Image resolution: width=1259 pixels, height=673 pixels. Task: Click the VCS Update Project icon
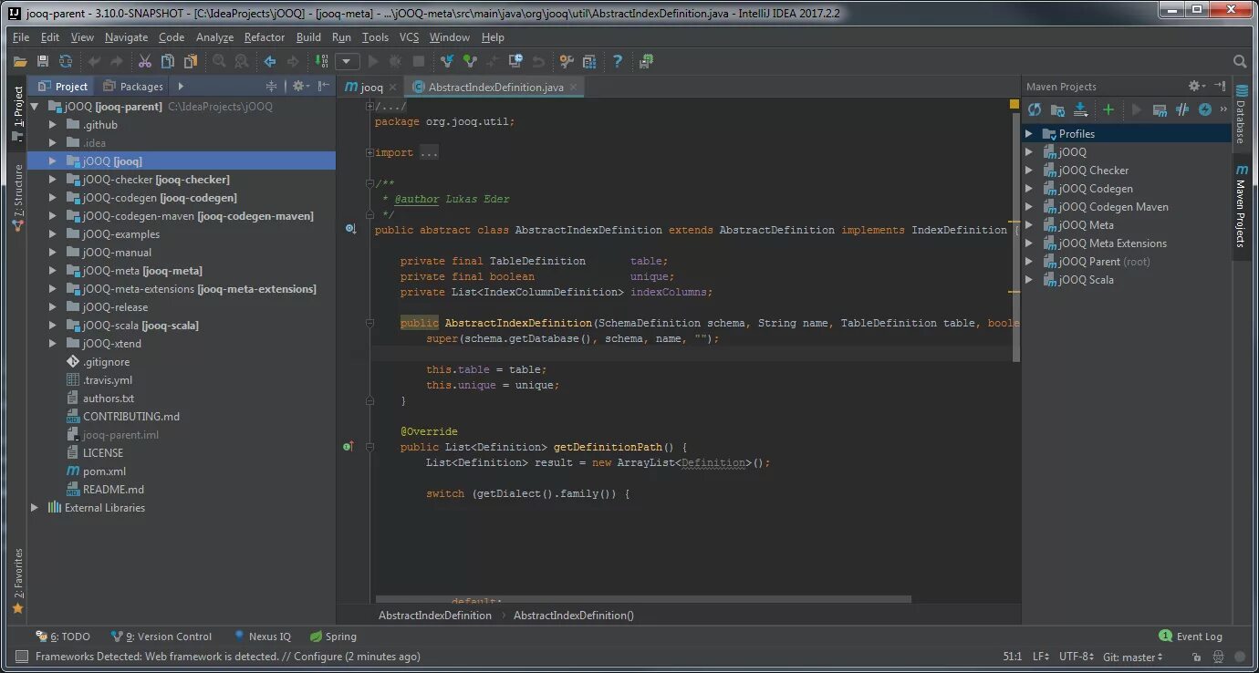click(447, 61)
